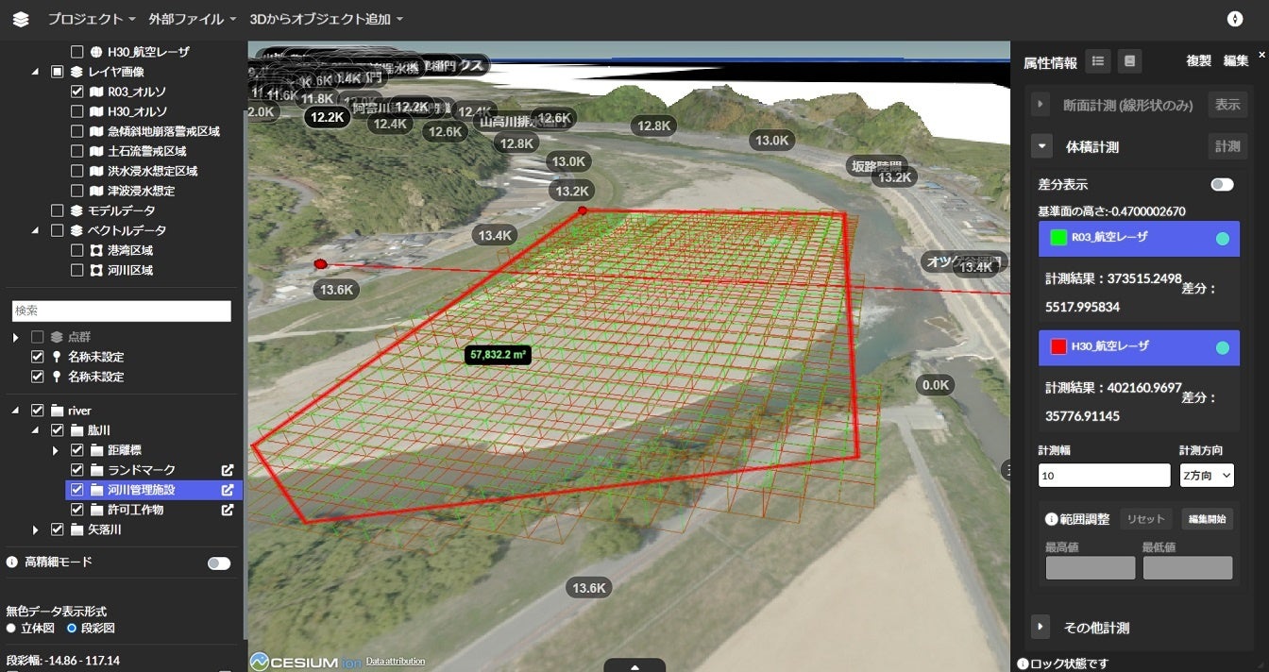This screenshot has width=1269, height=672.
Task: Click the 最高値 input box
Action: click(1091, 568)
